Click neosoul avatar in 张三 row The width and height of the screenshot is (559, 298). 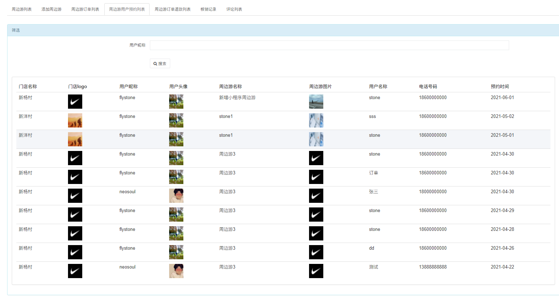point(176,196)
